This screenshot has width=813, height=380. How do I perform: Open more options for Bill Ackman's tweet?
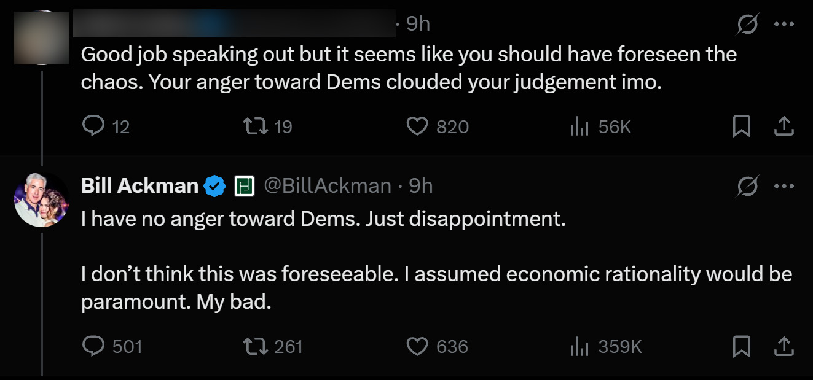784,185
